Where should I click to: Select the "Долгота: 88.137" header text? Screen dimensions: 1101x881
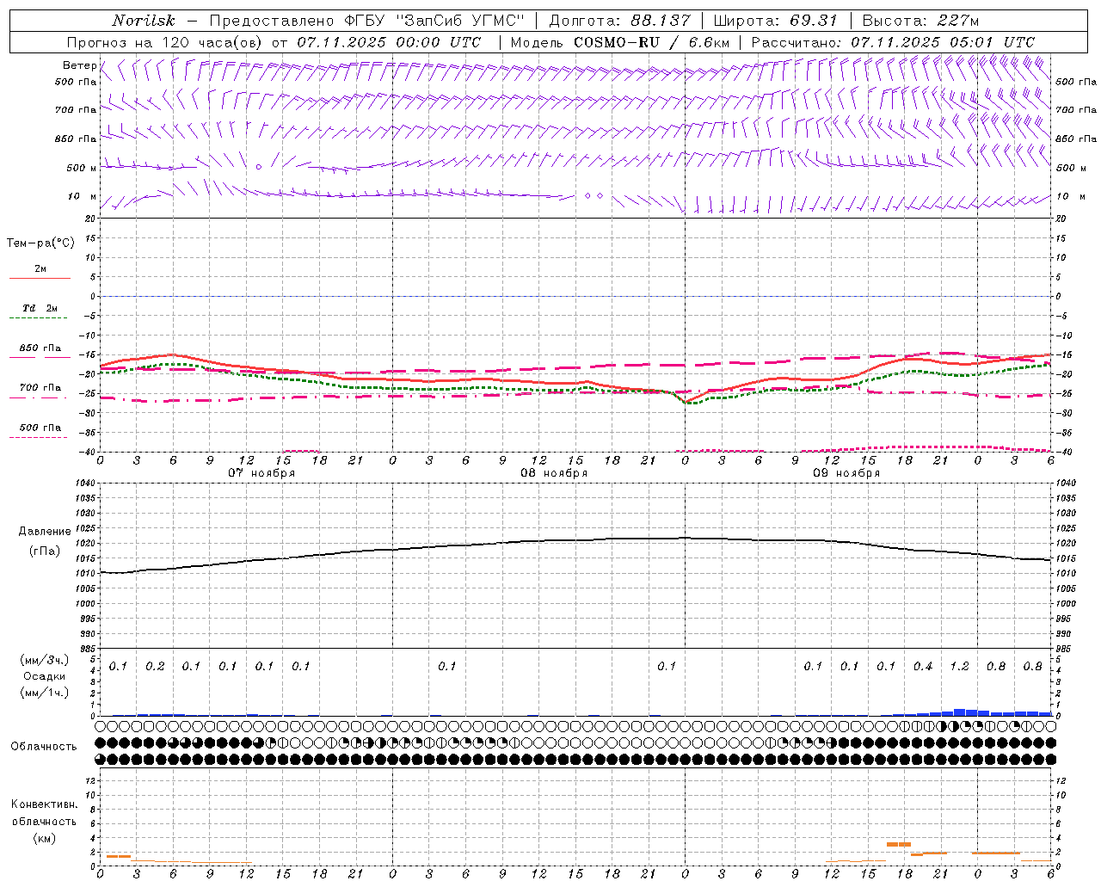click(619, 21)
